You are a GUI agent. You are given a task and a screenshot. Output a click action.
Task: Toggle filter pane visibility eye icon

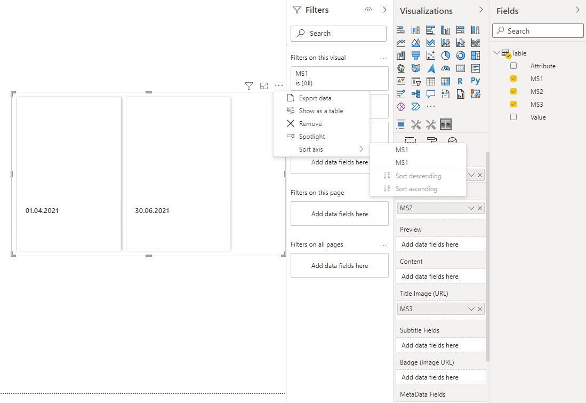coord(368,10)
